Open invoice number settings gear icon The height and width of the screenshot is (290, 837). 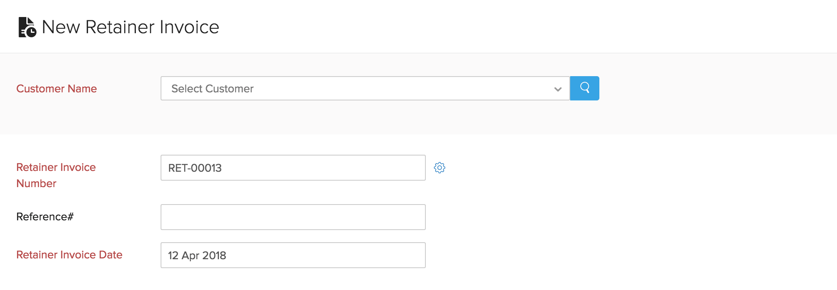(x=440, y=168)
